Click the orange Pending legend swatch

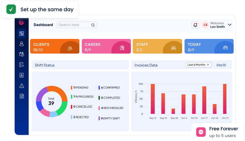72,88
